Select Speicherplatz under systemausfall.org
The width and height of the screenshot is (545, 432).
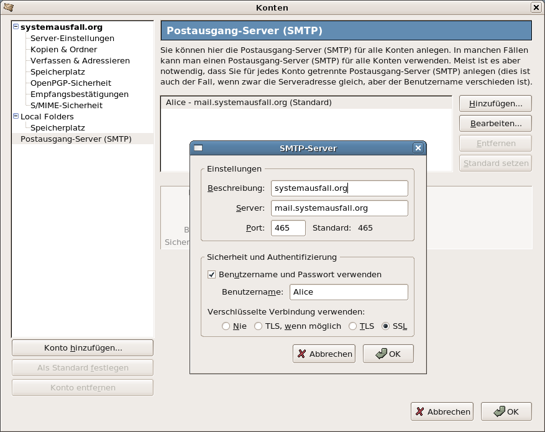(x=58, y=72)
